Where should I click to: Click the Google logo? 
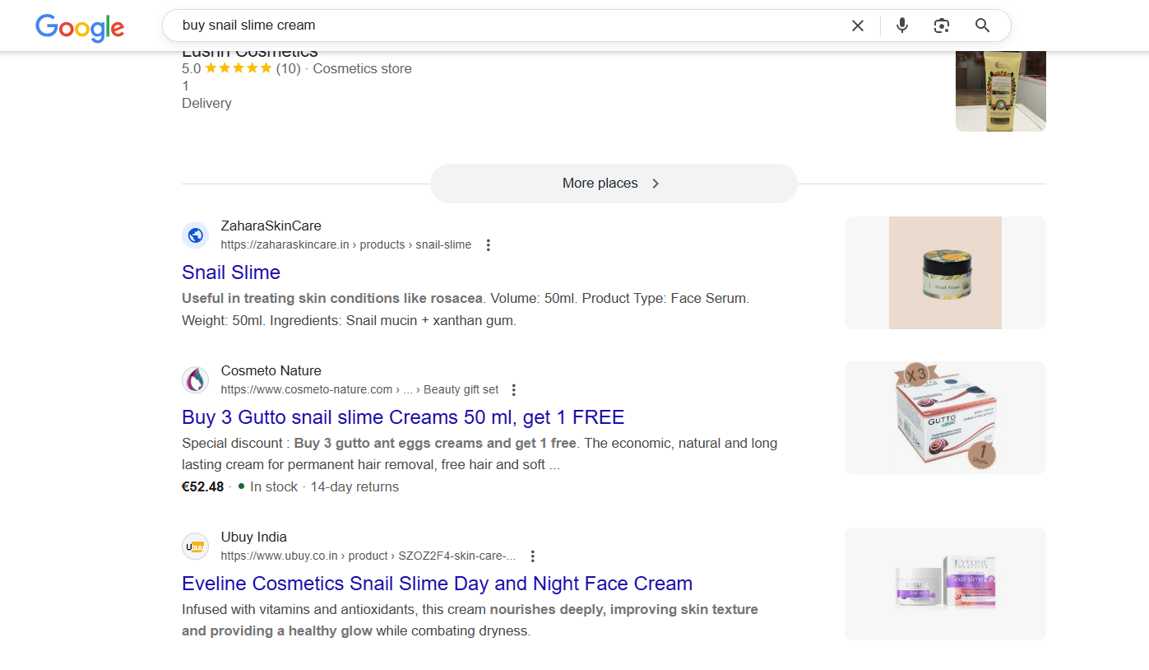pyautogui.click(x=80, y=27)
